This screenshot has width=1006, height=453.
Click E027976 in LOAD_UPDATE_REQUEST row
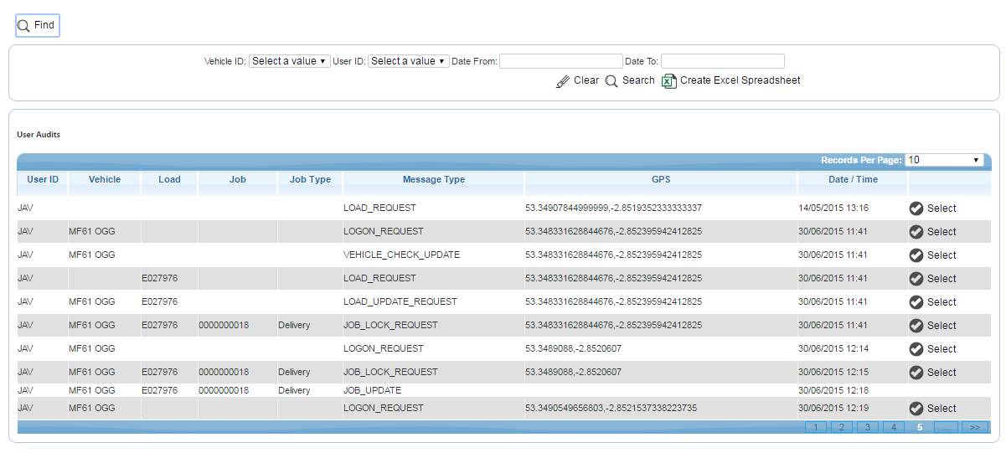[159, 301]
